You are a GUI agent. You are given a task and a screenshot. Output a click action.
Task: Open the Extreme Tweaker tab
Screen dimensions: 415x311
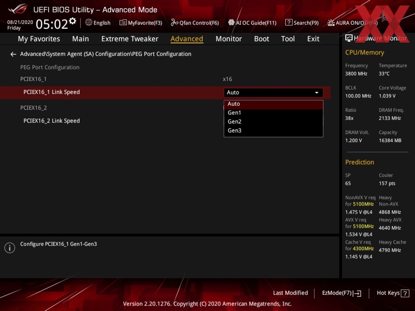coord(130,39)
